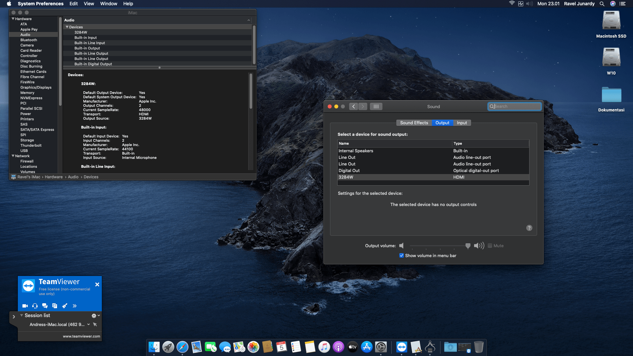Collapse TeamViewer panel using side arrow
The width and height of the screenshot is (633, 356).
tap(14, 317)
